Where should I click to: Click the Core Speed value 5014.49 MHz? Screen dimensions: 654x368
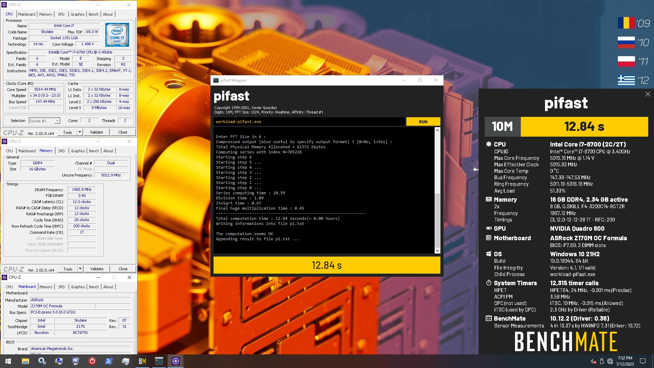point(45,89)
